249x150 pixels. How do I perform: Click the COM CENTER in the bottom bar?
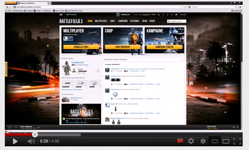point(212,127)
